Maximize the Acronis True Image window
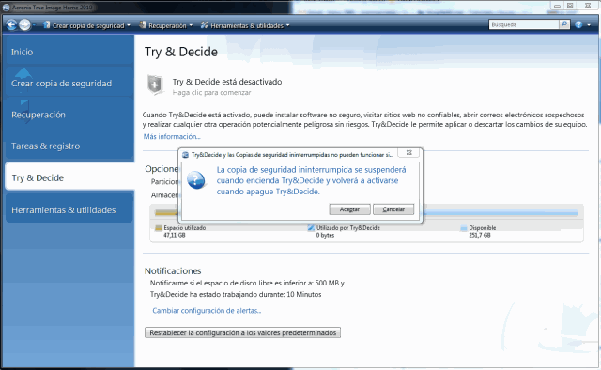 570,6
